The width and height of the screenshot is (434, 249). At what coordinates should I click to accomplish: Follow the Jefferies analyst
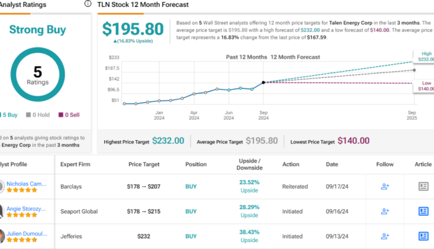(384, 236)
